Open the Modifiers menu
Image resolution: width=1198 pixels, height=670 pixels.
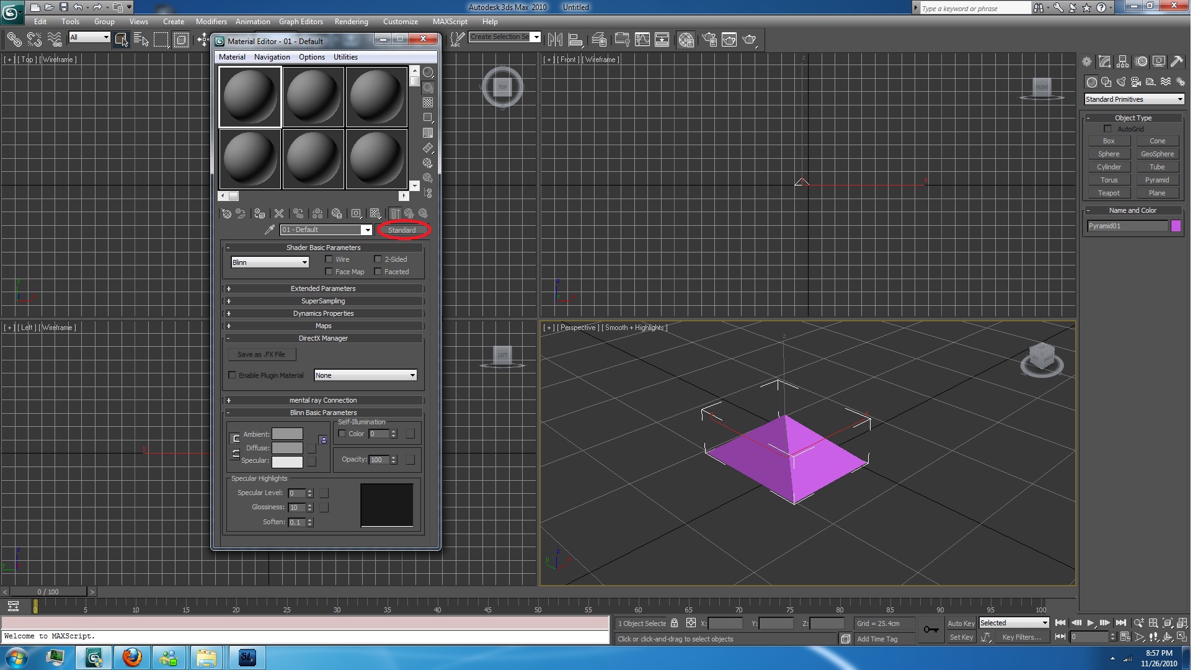click(x=211, y=22)
